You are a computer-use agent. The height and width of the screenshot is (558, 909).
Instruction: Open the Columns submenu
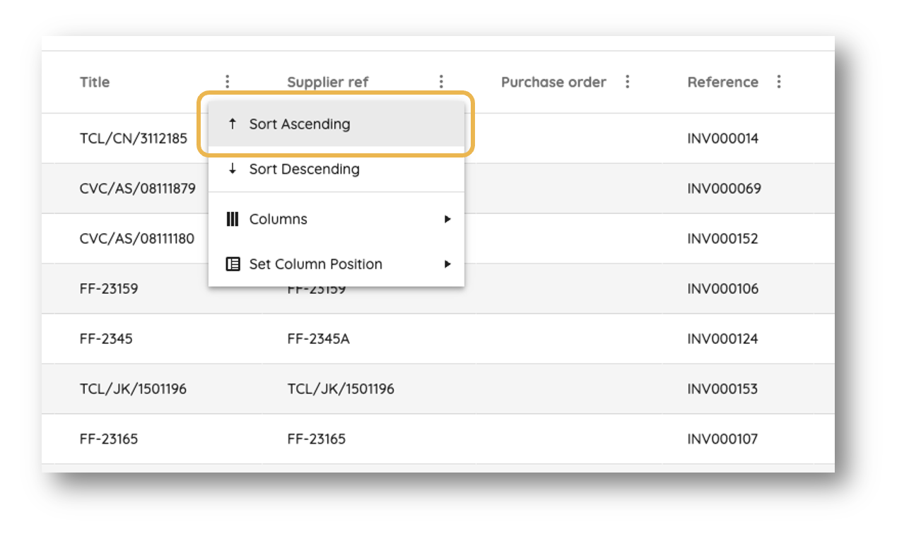(336, 219)
